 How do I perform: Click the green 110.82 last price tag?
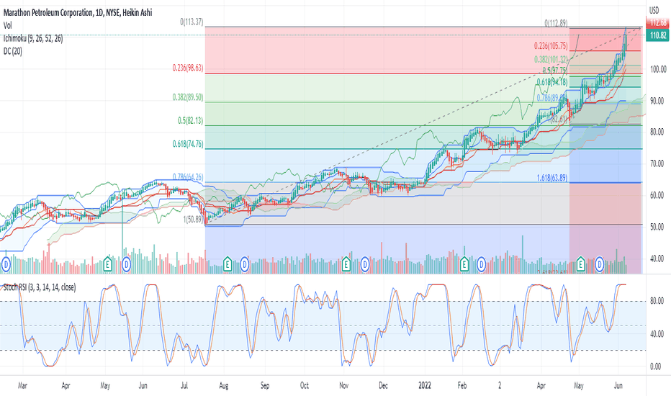(x=658, y=35)
